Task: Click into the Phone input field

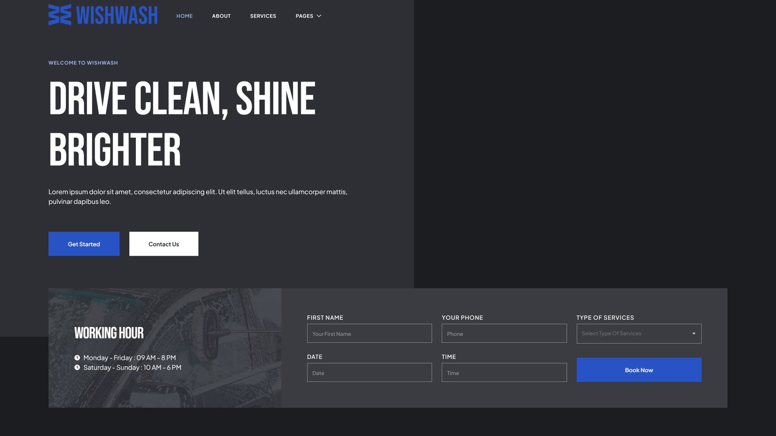Action: coord(504,333)
